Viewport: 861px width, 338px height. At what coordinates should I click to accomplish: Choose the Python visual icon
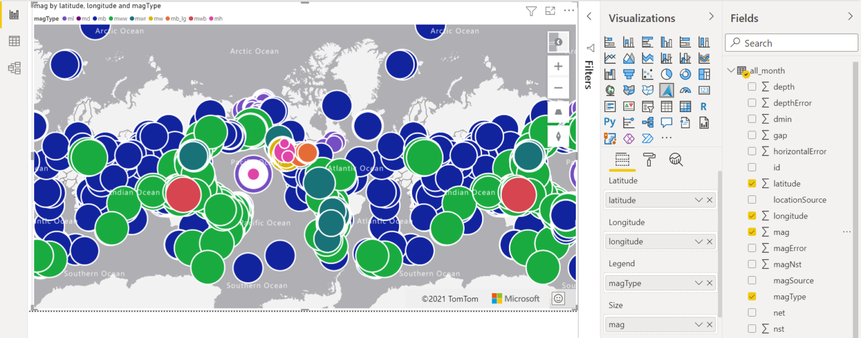[610, 122]
